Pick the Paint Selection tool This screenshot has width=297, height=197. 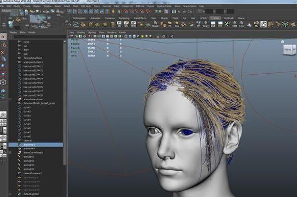click(3, 52)
